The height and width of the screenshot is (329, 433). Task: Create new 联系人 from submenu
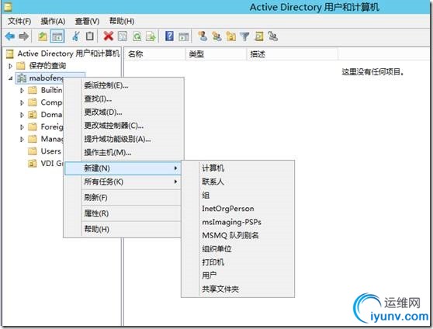point(237,182)
